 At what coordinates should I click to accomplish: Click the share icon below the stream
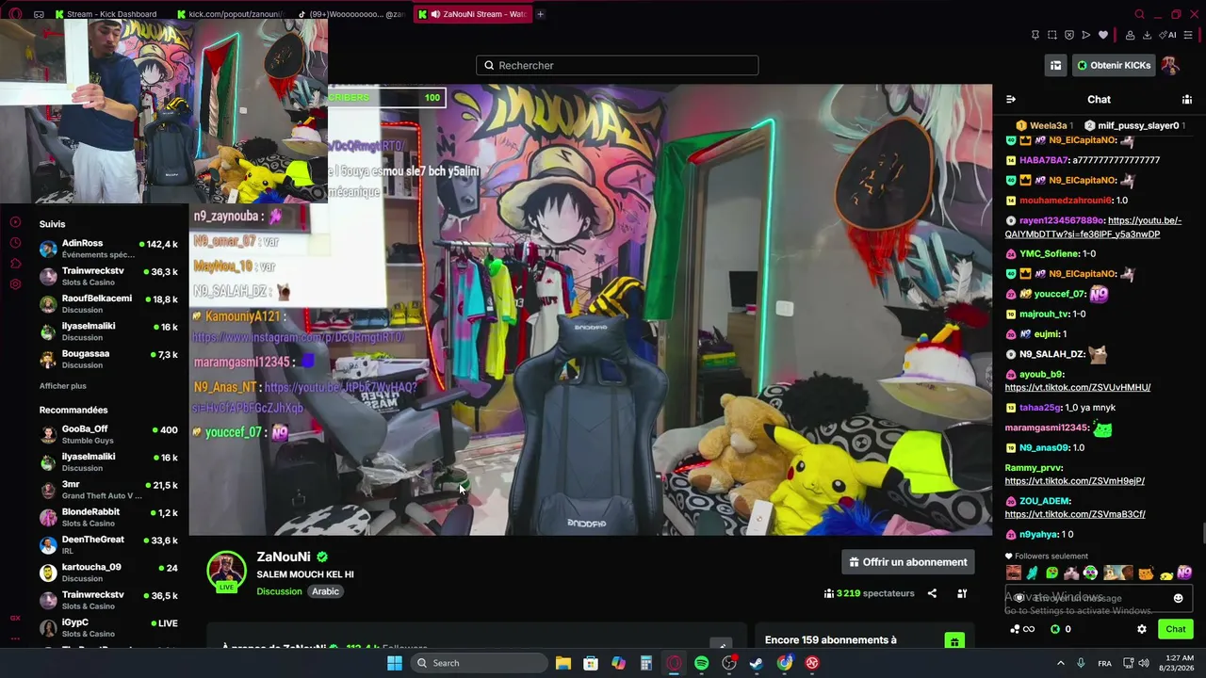pyautogui.click(x=932, y=593)
